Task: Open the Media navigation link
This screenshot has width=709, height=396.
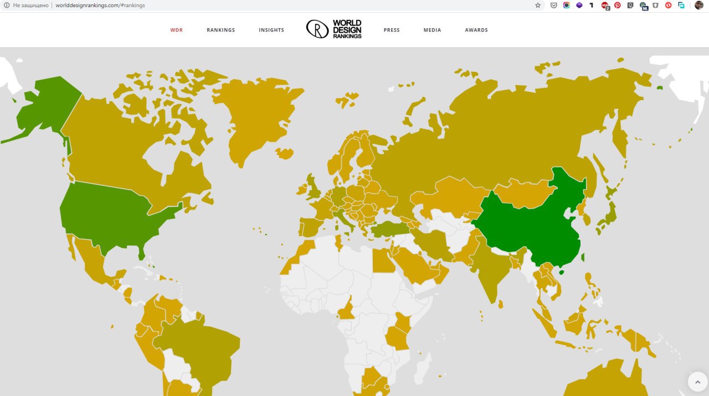Action: point(433,30)
